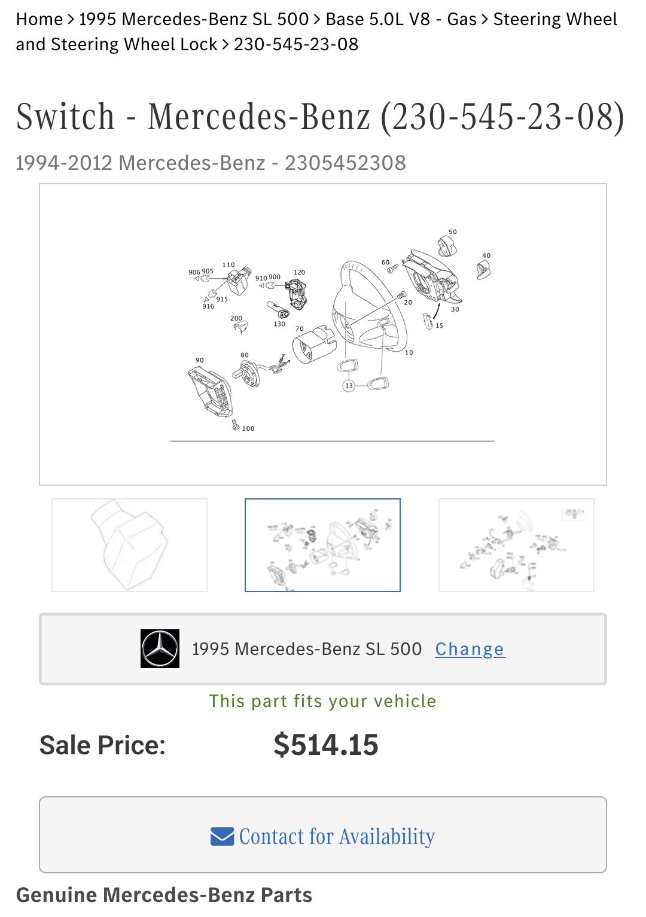Click the Switch - Mercedes-Benz page title
Screen dimensions: 646x917
pyautogui.click(x=321, y=117)
